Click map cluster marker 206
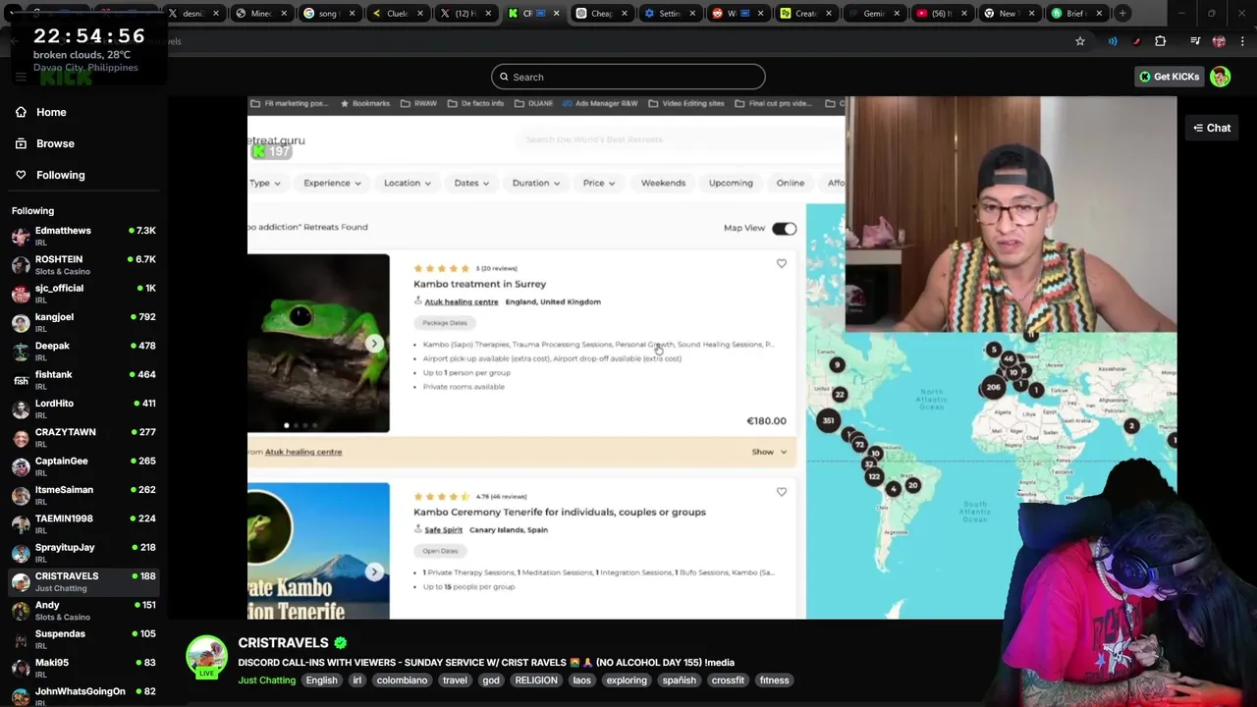Image resolution: width=1257 pixels, height=707 pixels. [993, 387]
